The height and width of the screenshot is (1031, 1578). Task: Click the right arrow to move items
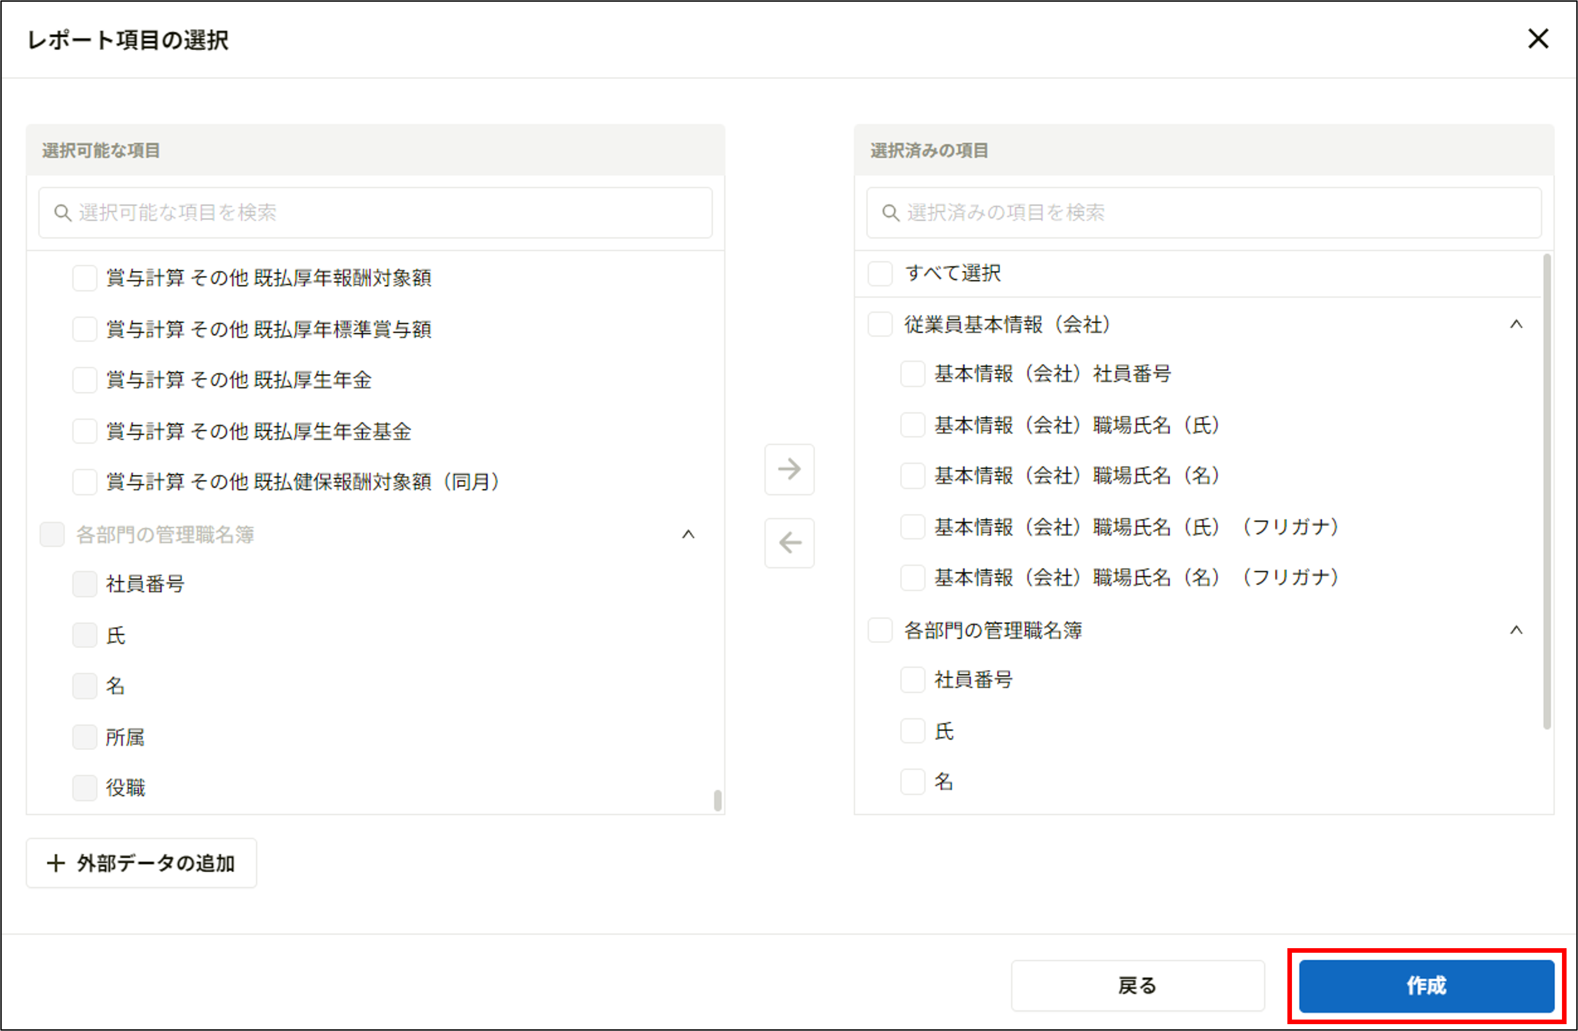789,470
